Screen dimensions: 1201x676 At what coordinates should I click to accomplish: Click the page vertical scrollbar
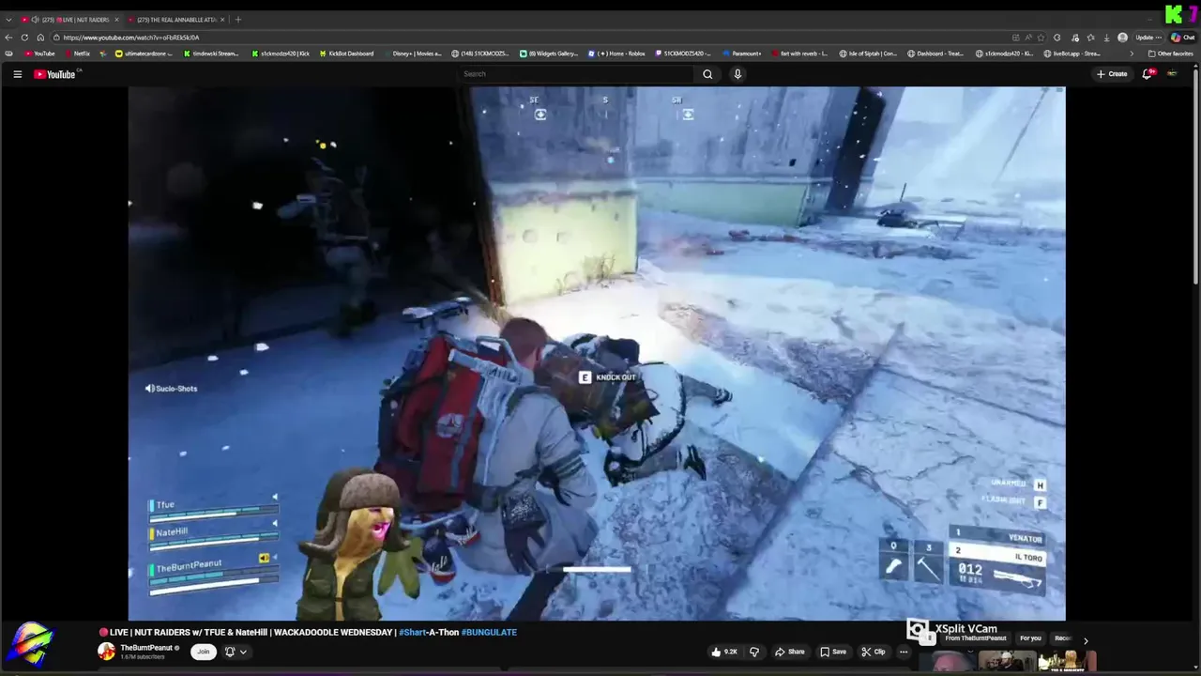tap(1196, 178)
